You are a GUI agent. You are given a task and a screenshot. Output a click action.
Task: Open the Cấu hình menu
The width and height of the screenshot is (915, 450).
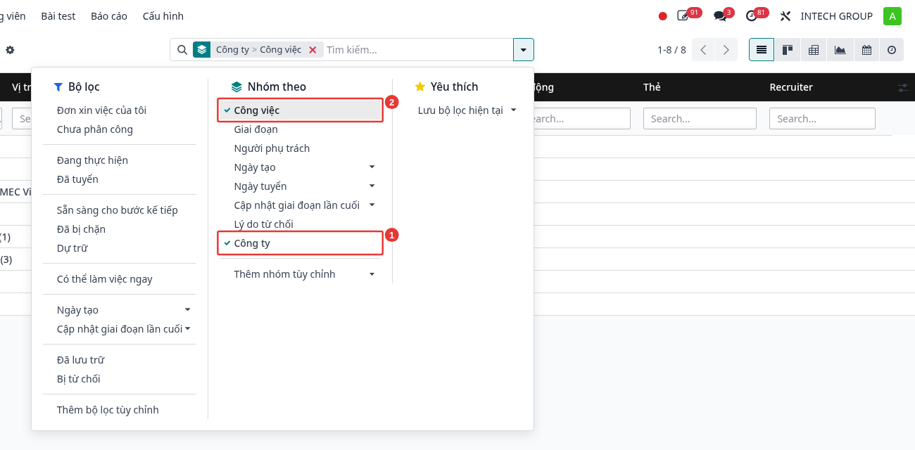click(163, 16)
